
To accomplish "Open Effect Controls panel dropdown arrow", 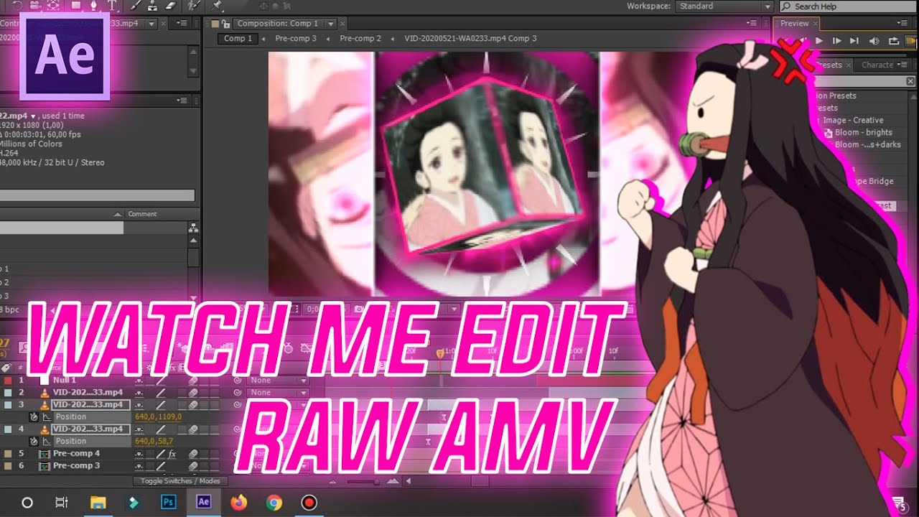I will click(151, 24).
